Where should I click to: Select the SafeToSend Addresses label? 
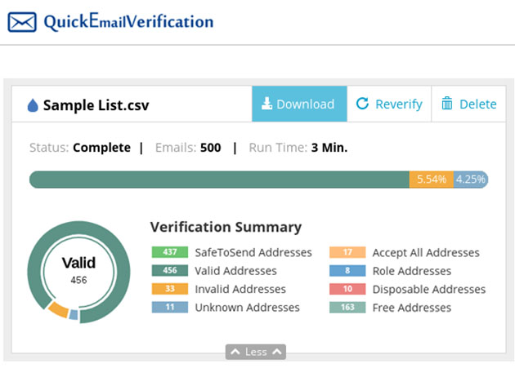(x=253, y=252)
